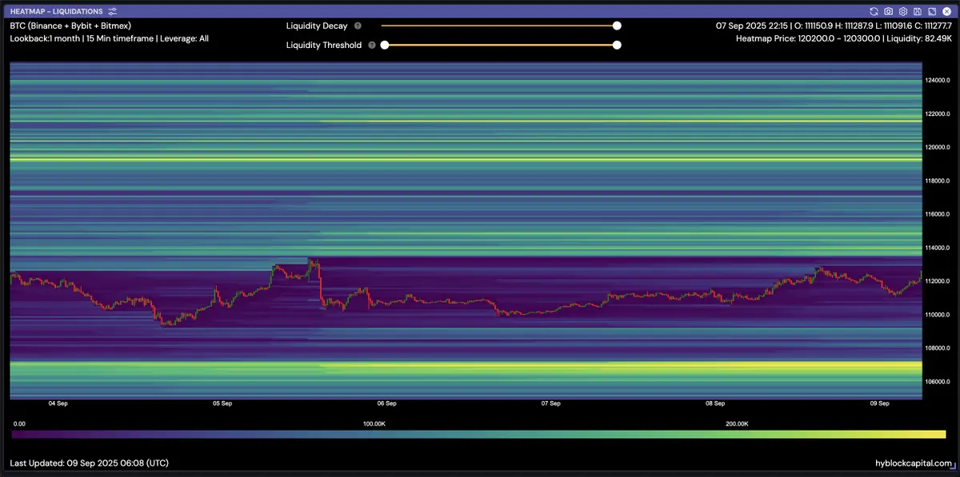Click the 116000.0 price axis label
The height and width of the screenshot is (477, 960).
point(938,214)
